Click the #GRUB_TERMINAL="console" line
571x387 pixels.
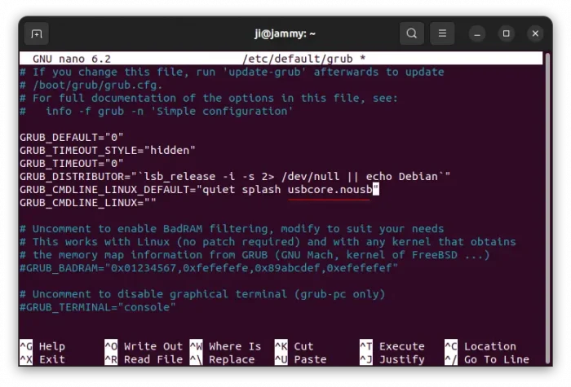(x=98, y=307)
